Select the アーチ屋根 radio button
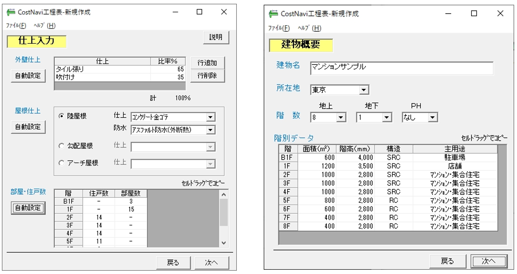 (x=61, y=163)
